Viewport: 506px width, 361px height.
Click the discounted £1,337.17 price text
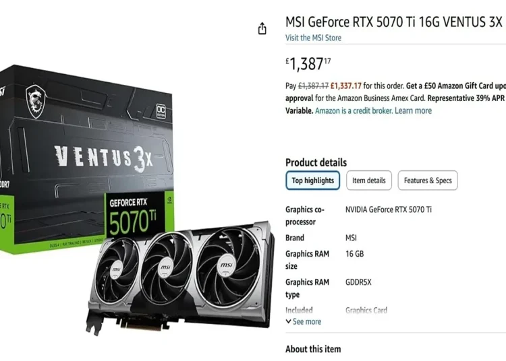click(346, 86)
